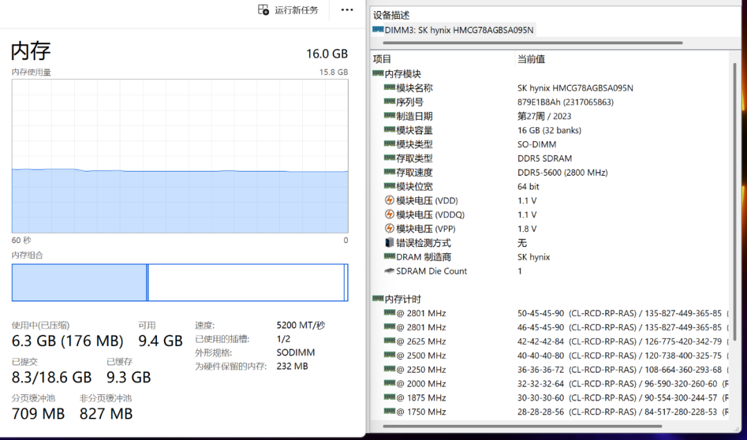The height and width of the screenshot is (440, 747).
Task: Click the icon beside @ 1750 MHz
Action: coord(389,411)
